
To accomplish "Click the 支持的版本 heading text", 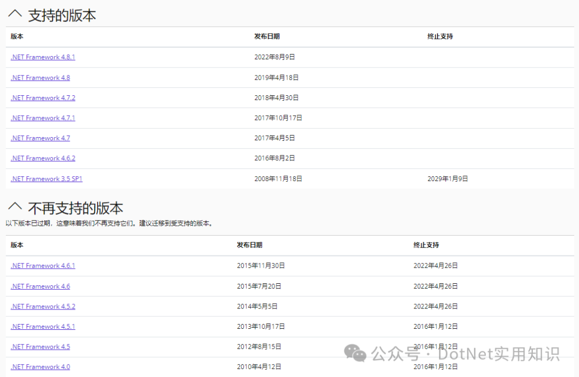I will (x=62, y=16).
